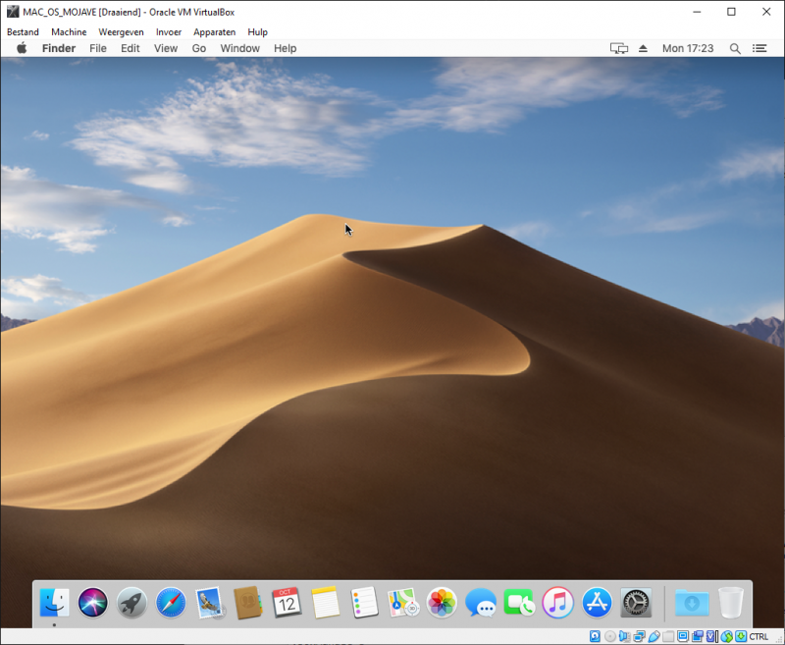Launch Safari from the dock
The height and width of the screenshot is (645, 785).
click(171, 602)
